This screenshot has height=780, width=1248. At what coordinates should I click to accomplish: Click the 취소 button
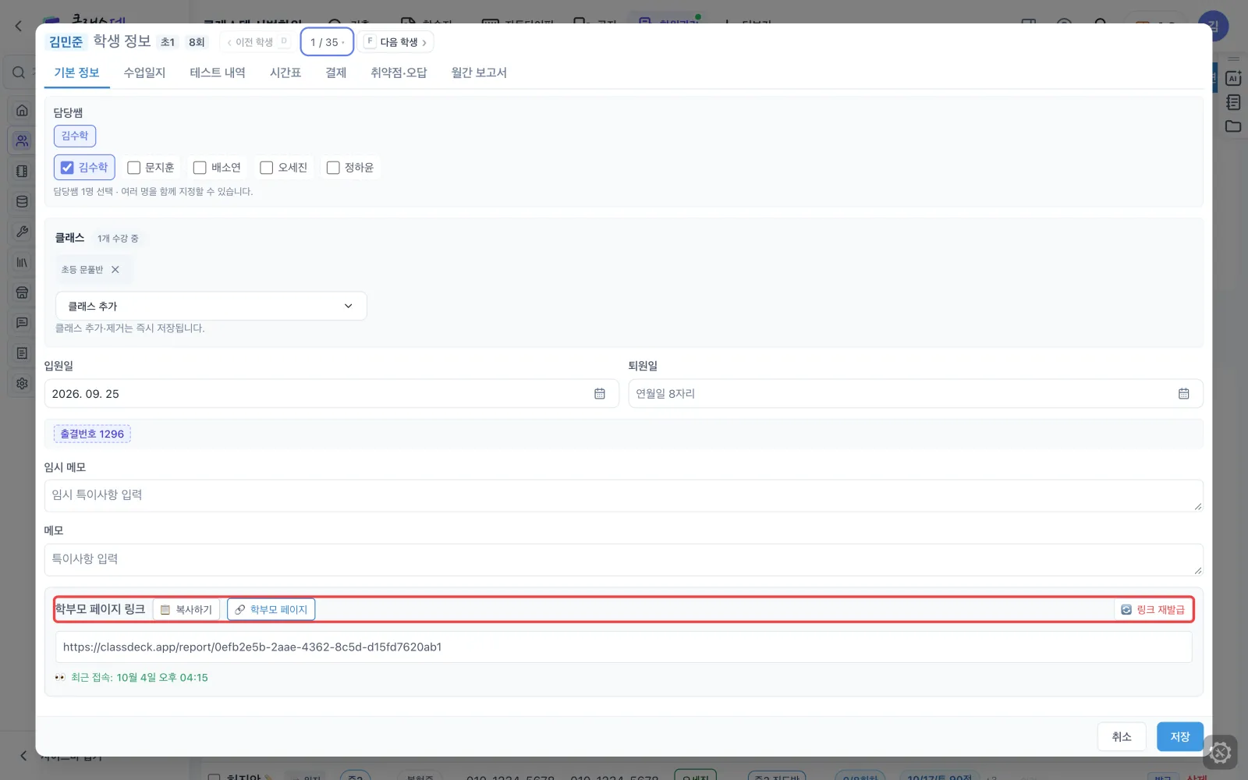(x=1122, y=737)
